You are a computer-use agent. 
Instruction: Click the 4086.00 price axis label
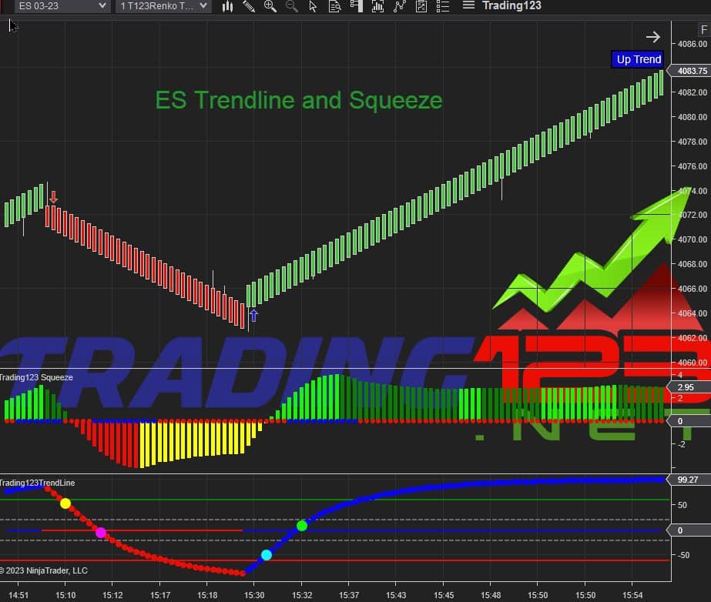(692, 44)
